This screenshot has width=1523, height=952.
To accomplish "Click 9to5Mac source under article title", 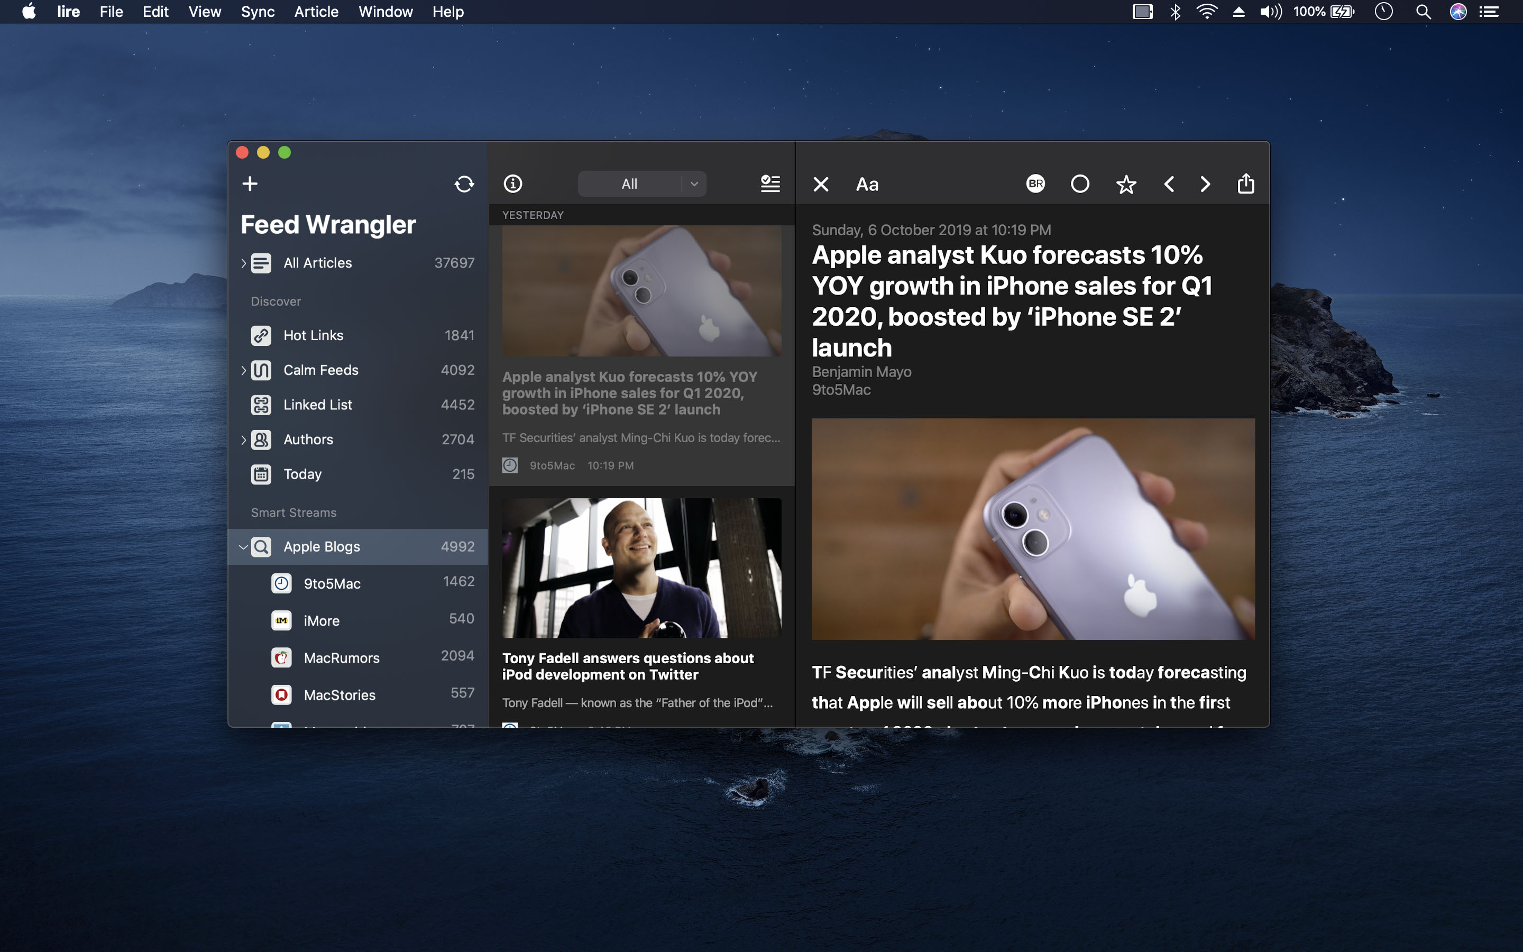I will point(841,390).
